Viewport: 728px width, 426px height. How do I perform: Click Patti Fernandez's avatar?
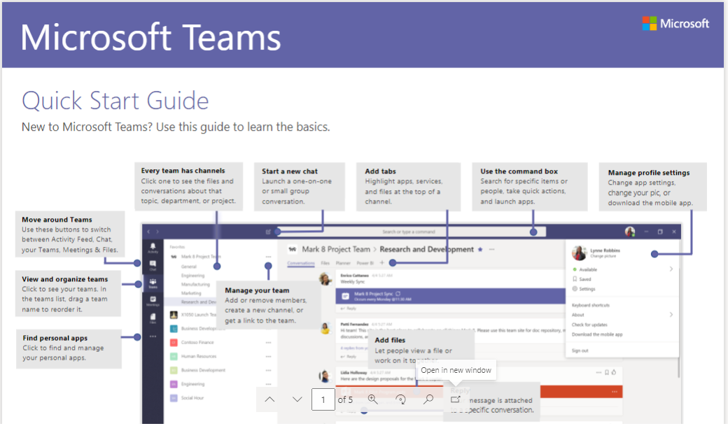[x=325, y=327]
